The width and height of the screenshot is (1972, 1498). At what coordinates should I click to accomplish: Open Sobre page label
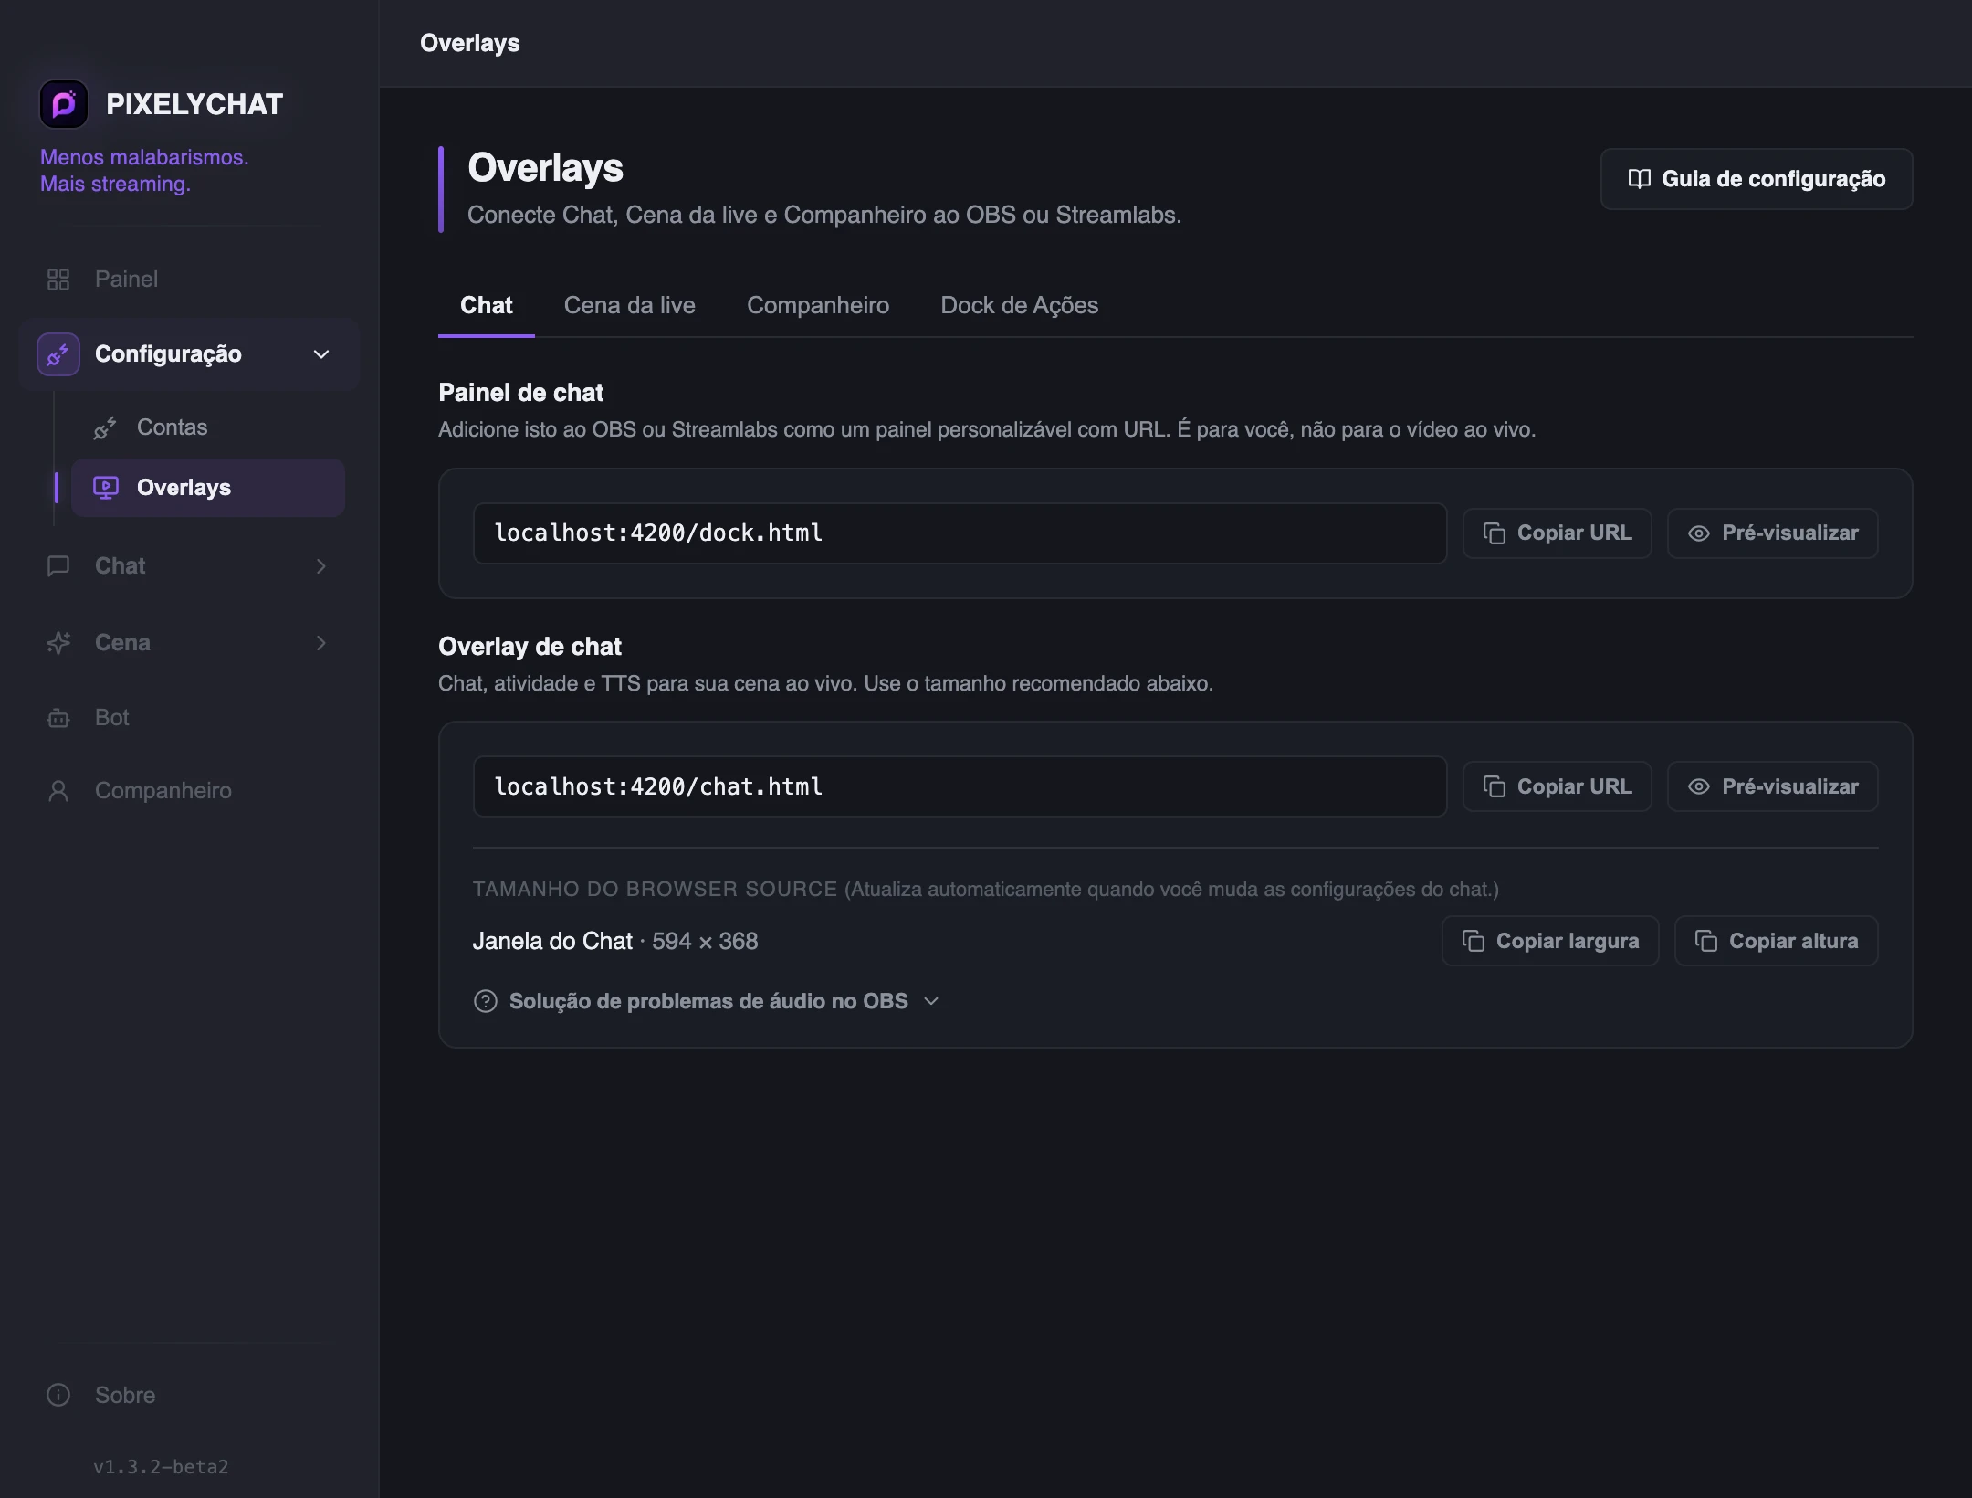coord(125,1396)
